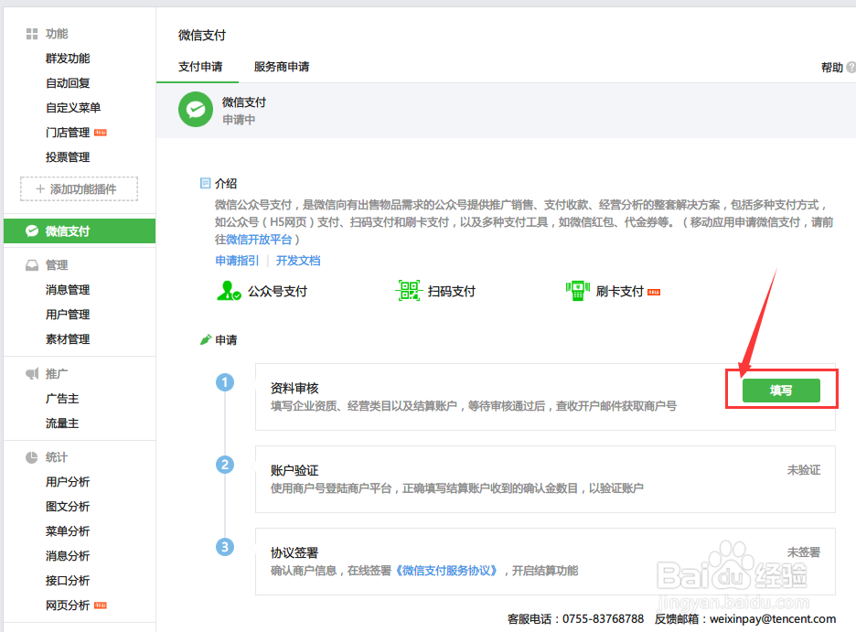The image size is (856, 632).
Task: Click the 推广 megaphone icon
Action: click(32, 374)
